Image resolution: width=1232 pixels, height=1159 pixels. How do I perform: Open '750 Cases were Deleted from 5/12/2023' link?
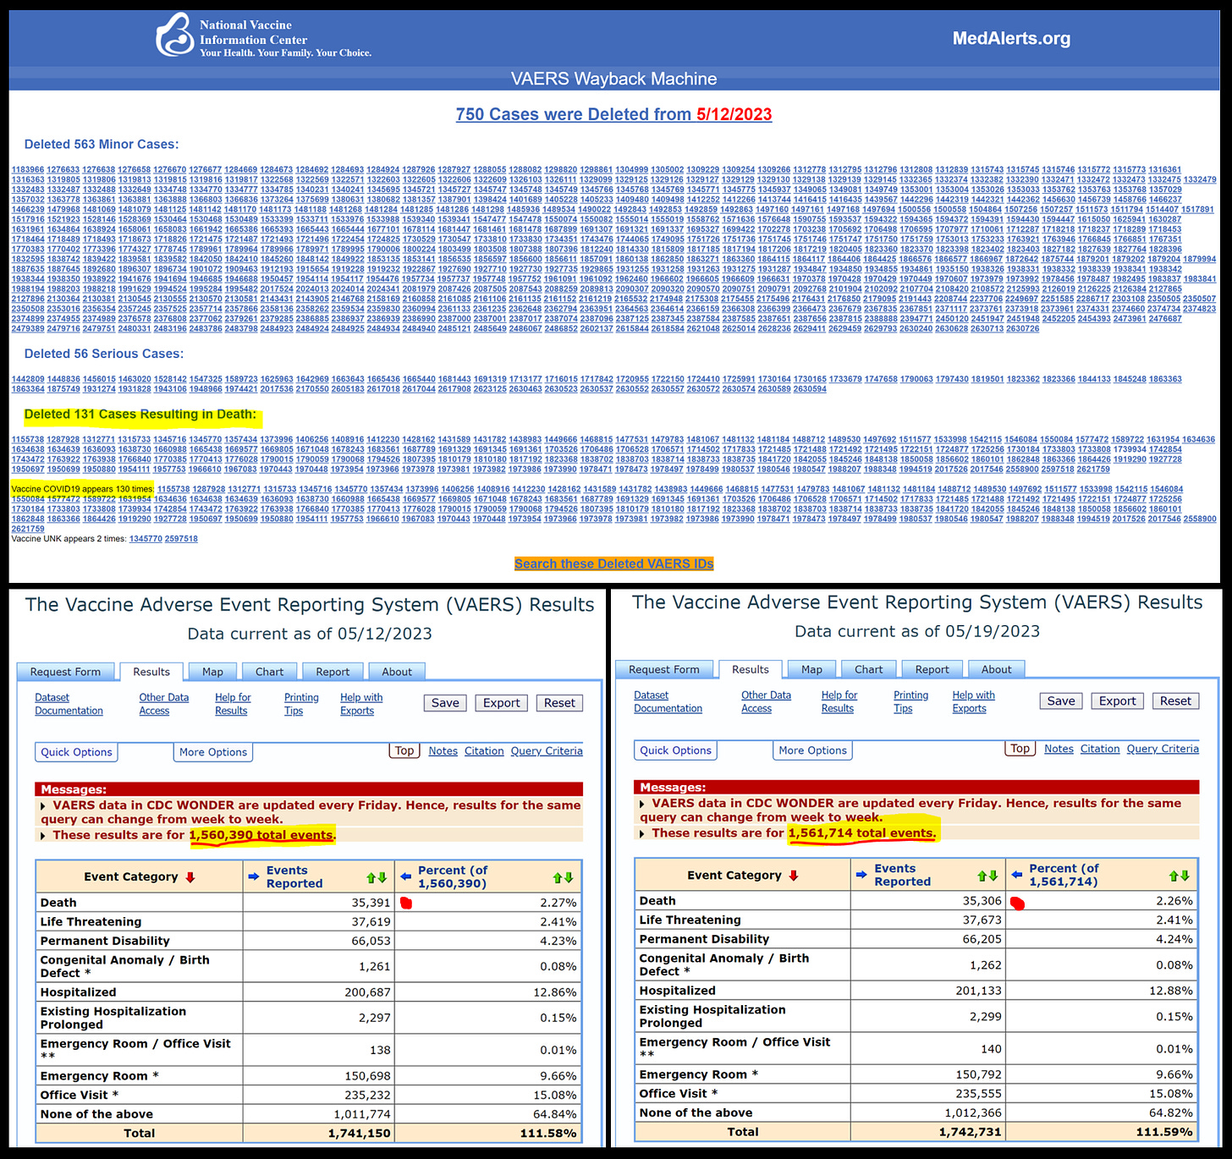pos(613,114)
